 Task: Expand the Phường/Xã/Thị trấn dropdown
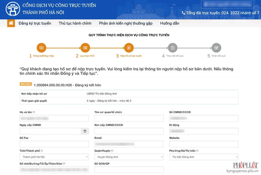pos(204,157)
